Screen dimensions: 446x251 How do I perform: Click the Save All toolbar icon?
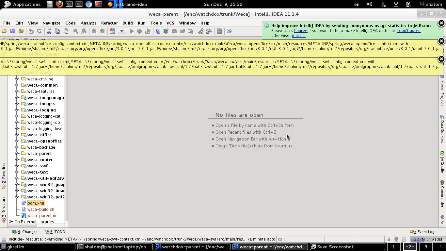click(x=13, y=31)
